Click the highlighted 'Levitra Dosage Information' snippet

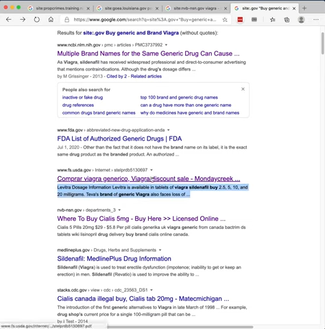152,191
